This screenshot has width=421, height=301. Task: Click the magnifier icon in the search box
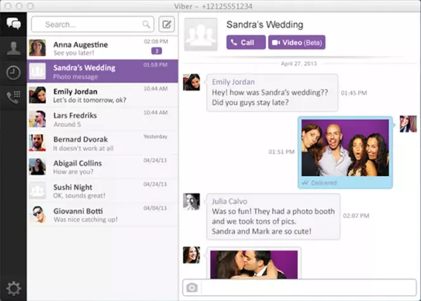click(x=146, y=25)
